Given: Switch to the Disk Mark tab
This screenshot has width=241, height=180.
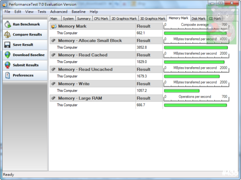Looking at the screenshot, I should pyautogui.click(x=198, y=18).
